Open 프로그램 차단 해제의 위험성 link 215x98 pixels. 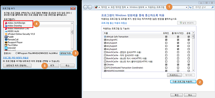[x=16, y=58]
